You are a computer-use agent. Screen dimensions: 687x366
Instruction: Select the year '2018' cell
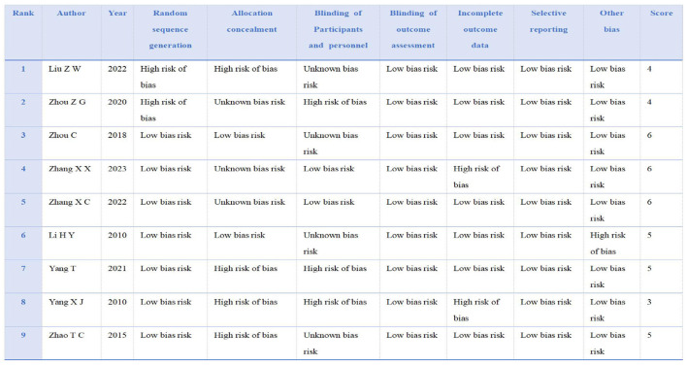point(117,136)
